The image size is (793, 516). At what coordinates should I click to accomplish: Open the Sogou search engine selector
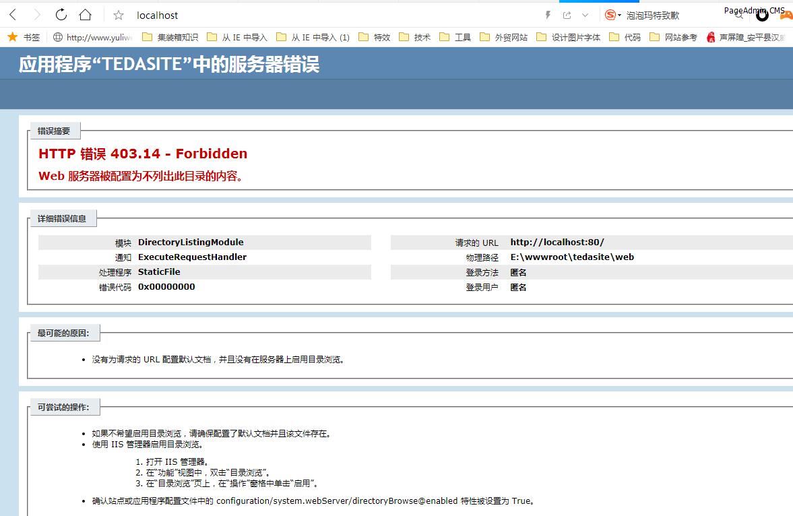612,15
